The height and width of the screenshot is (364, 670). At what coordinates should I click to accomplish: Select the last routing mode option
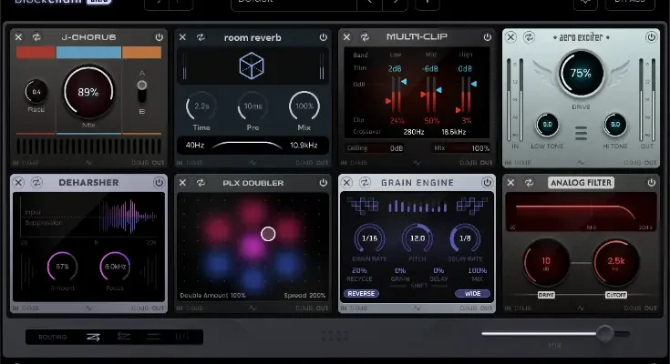pyautogui.click(x=182, y=337)
